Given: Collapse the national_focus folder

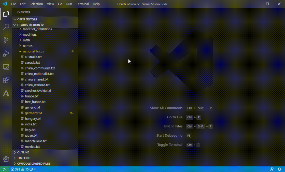Looking at the screenshot, I should 45,51.
